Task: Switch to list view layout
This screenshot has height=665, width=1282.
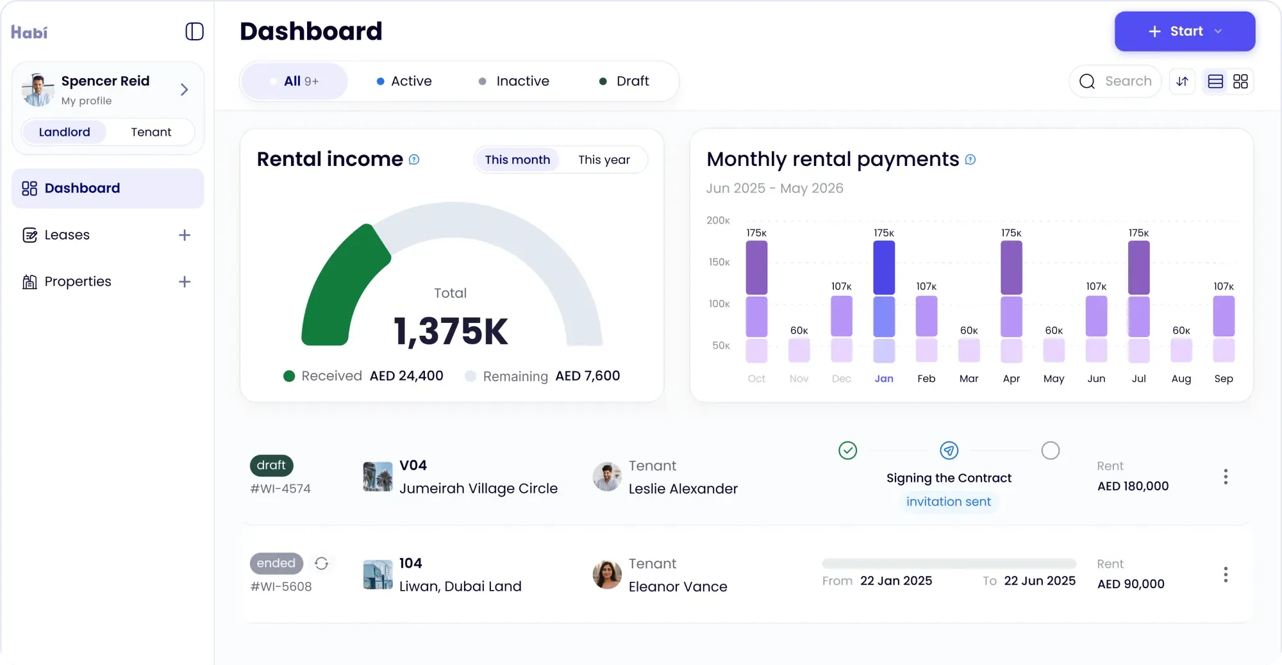Action: [1215, 81]
